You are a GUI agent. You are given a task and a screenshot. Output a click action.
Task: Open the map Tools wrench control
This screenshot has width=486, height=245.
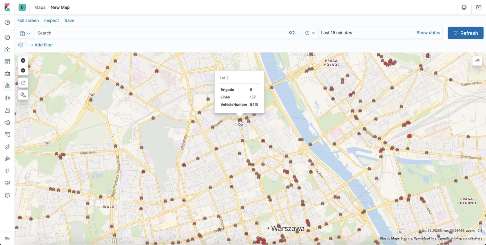click(x=23, y=95)
